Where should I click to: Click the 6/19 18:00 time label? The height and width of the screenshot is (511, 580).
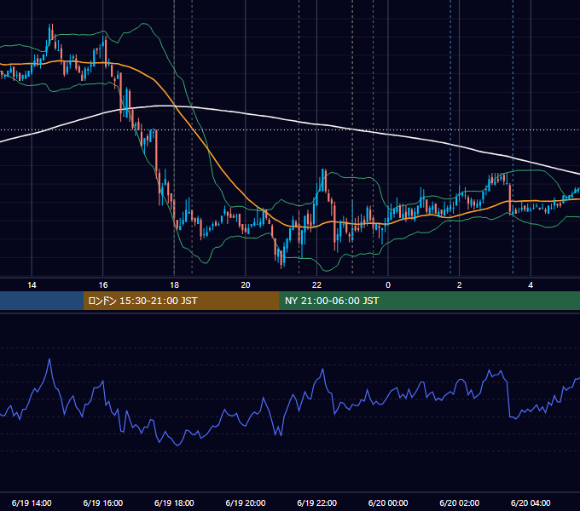(174, 502)
